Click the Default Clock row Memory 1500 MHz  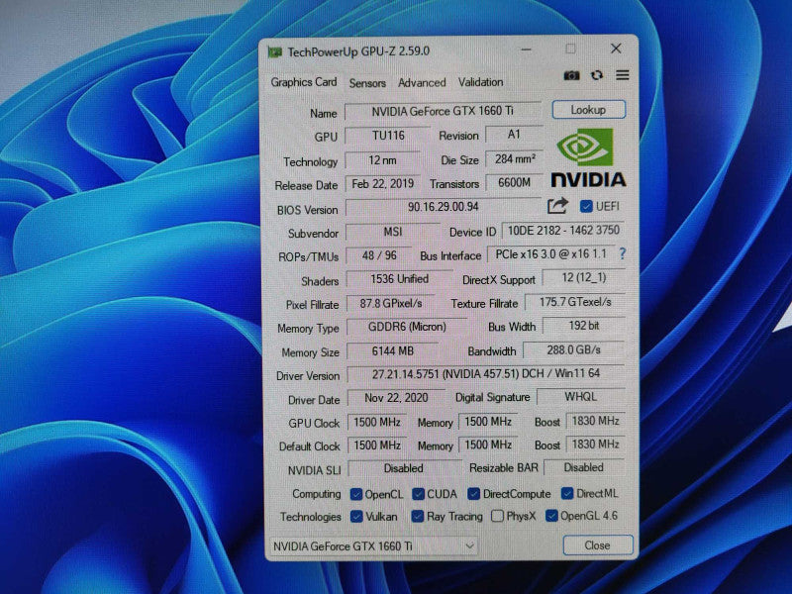[488, 445]
